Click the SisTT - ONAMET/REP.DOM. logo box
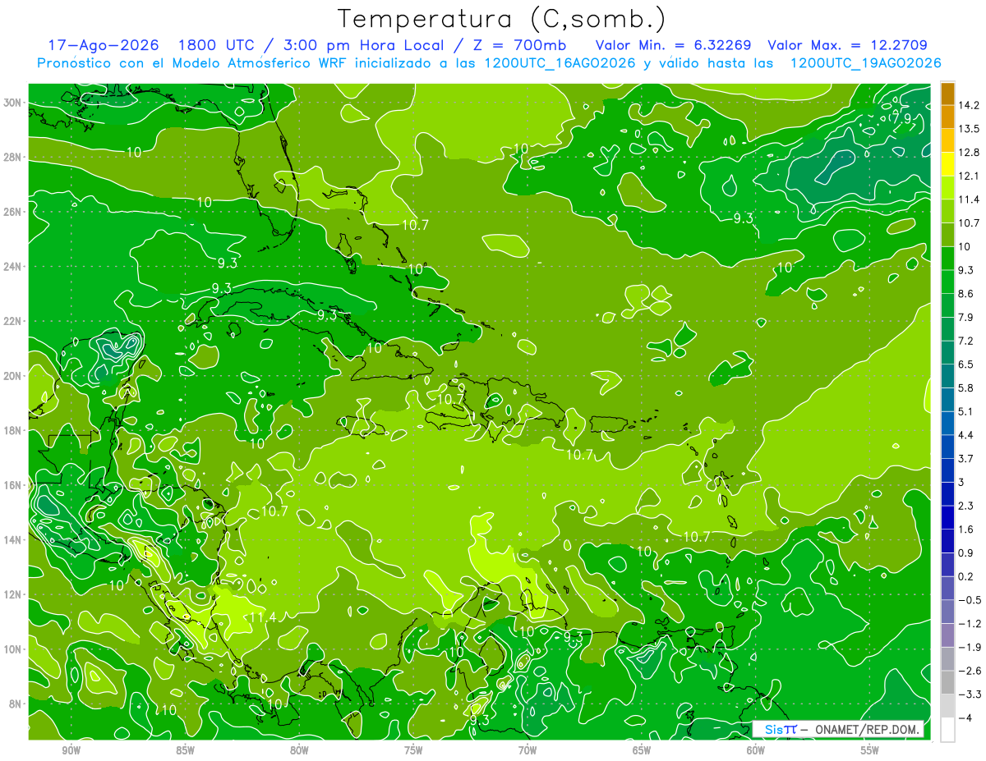Viewport: 986px width, 761px height. (x=838, y=729)
